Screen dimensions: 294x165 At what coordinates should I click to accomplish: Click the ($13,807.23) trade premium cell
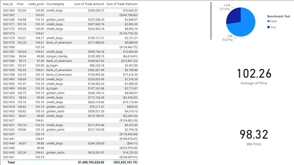(x=129, y=61)
